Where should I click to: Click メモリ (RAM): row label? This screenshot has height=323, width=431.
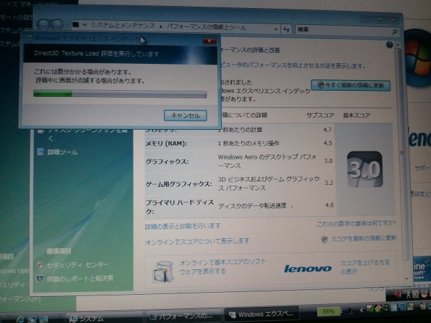pos(166,143)
